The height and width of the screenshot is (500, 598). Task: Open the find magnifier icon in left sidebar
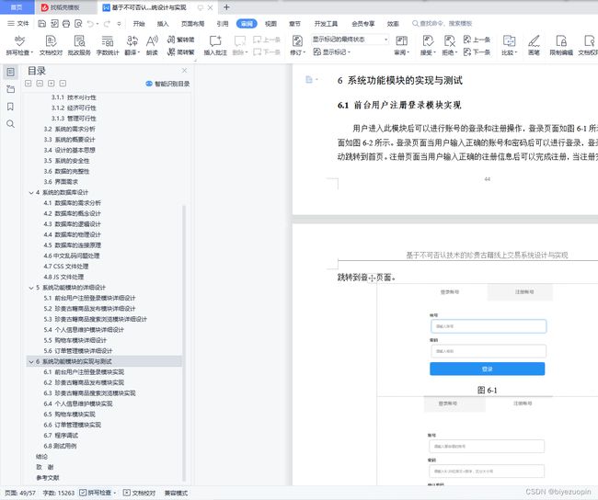point(11,124)
